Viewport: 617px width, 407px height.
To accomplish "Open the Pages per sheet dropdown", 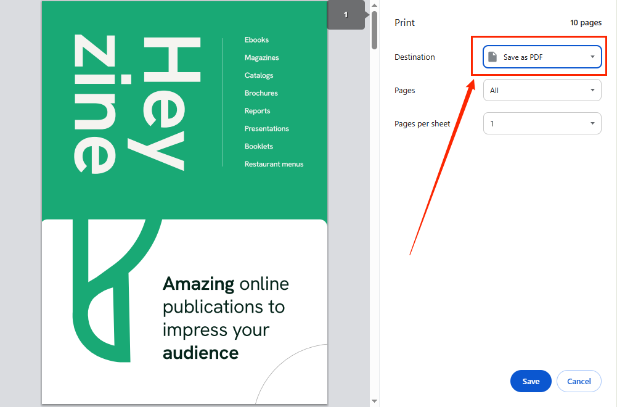I will tap(542, 123).
